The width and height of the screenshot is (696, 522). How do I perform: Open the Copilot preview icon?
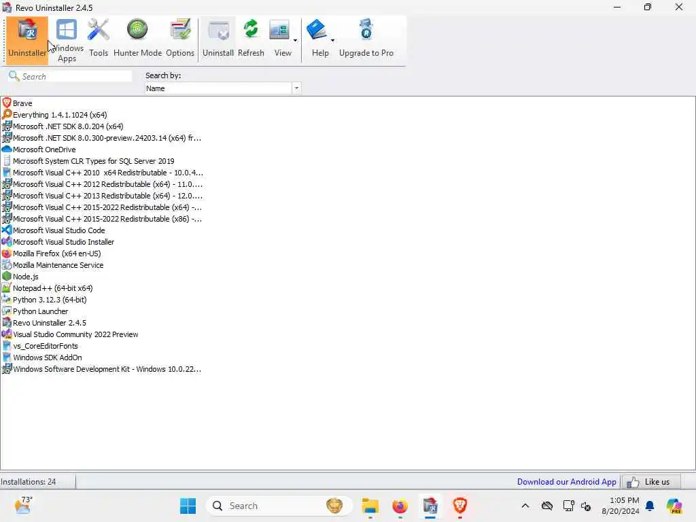674,506
